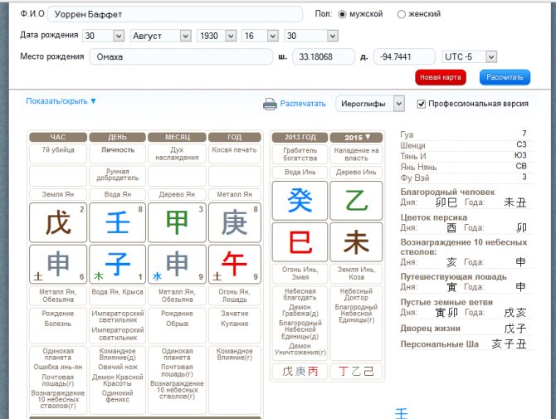Click the 戊 hour heavenly stem tile
This screenshot has height=419, width=556.
[x=58, y=223]
